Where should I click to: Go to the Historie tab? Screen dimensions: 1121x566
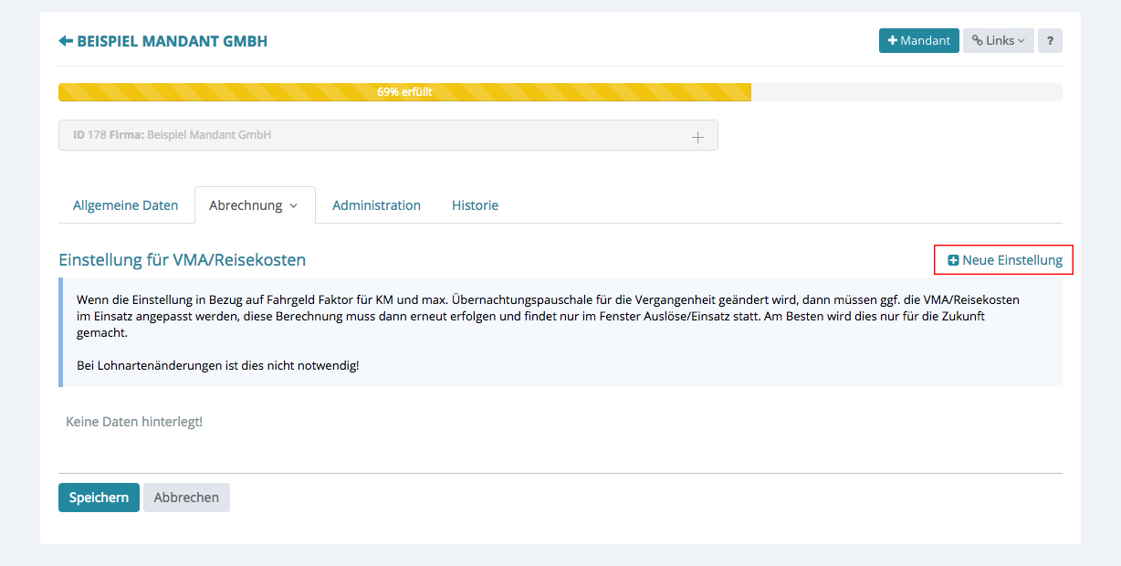[475, 205]
